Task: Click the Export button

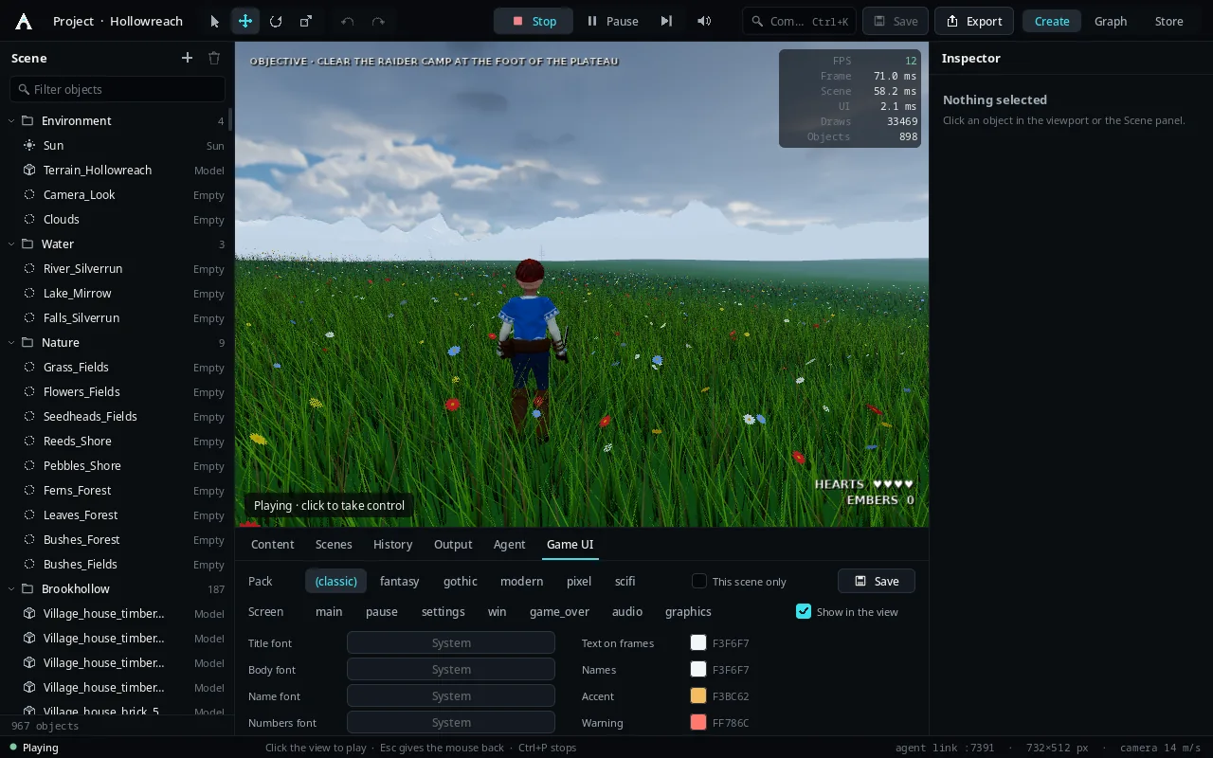Action: pyautogui.click(x=974, y=21)
